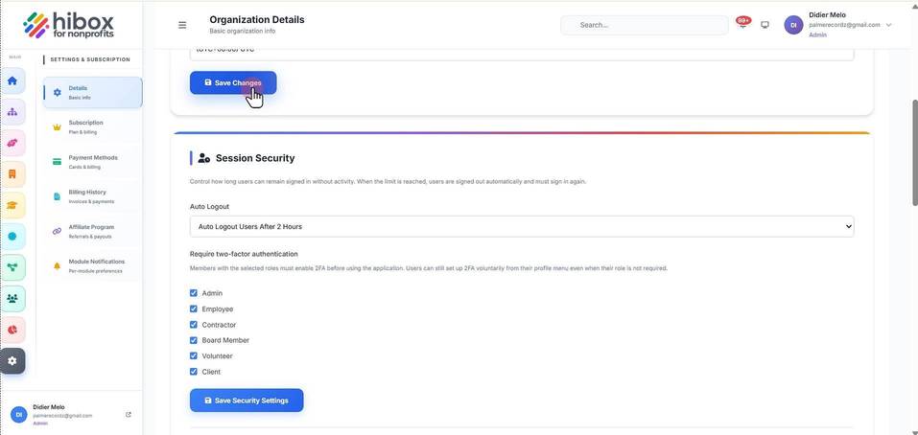Screen dimensions: 918x435
Task: Disable the Volunteer 2FA requirement checkbox
Action: (x=194, y=355)
